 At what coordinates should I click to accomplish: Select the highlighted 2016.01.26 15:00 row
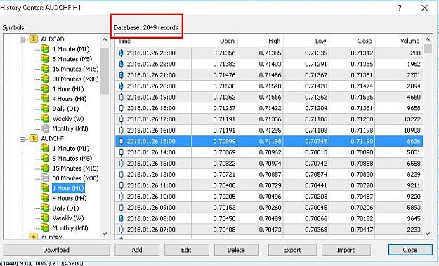269,141
